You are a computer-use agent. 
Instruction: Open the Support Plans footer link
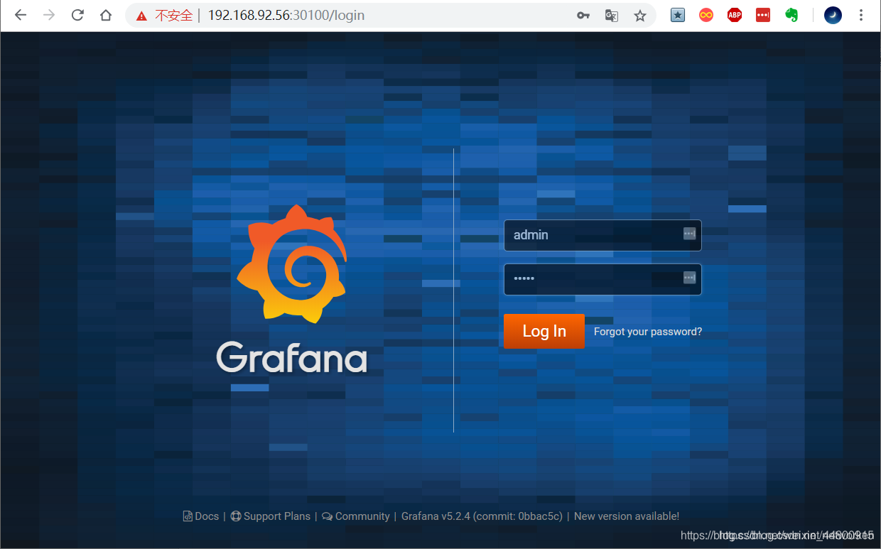click(271, 516)
